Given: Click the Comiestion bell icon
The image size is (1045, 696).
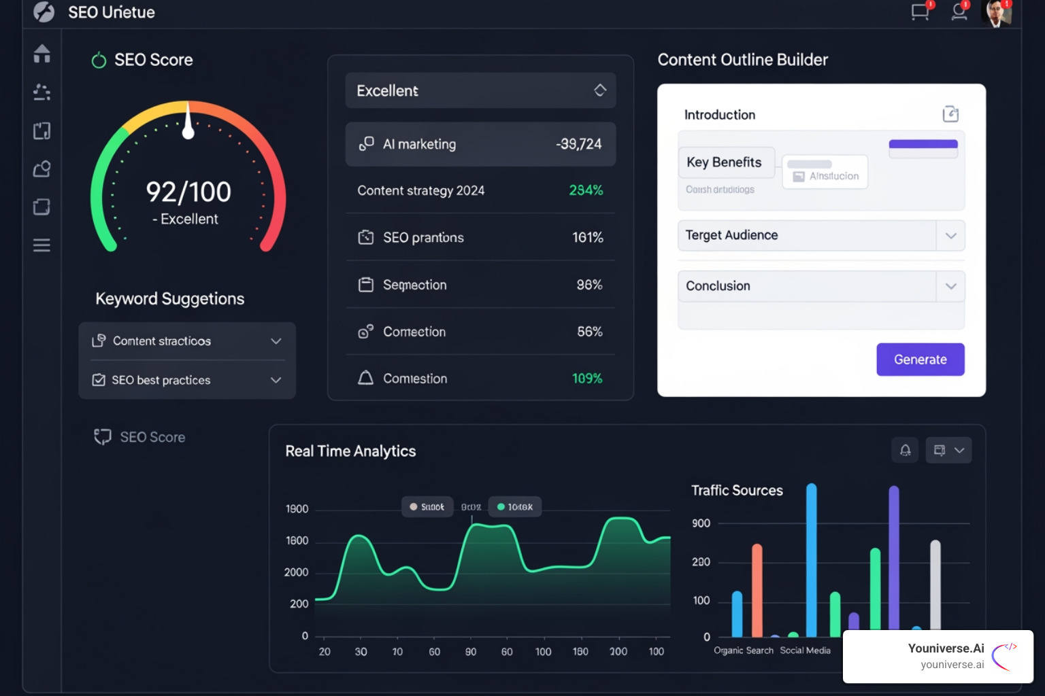Looking at the screenshot, I should click(x=366, y=378).
